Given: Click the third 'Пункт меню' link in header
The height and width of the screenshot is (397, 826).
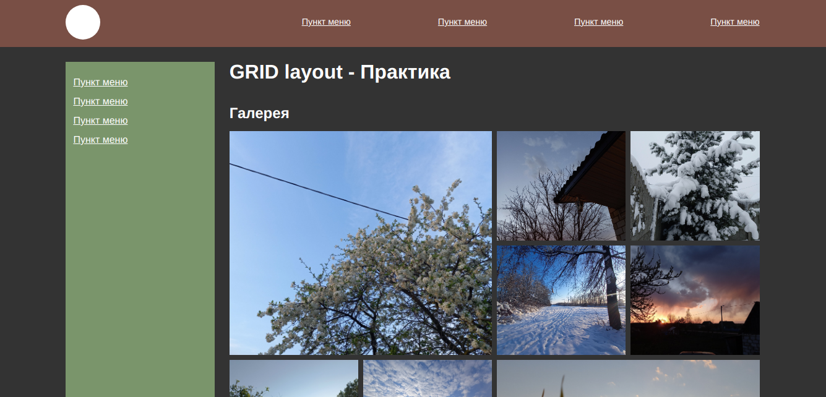Looking at the screenshot, I should 598,22.
